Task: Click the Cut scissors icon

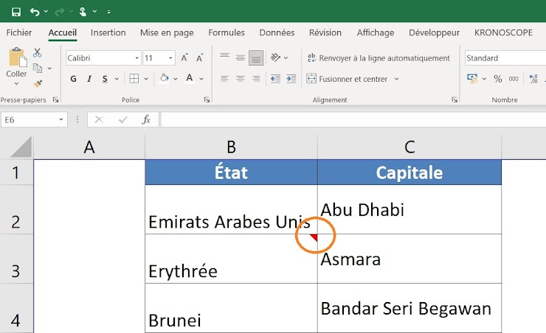Action: coord(38,52)
